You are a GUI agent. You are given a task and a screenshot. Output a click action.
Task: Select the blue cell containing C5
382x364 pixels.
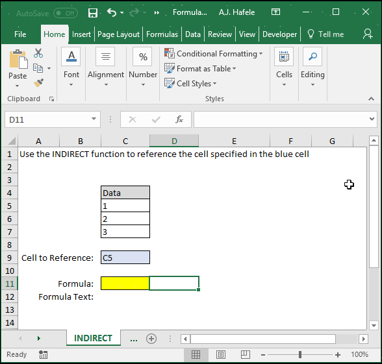point(125,258)
